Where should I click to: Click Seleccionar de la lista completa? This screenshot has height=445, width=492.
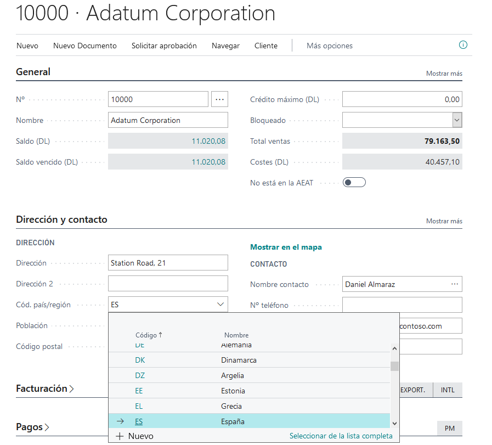tap(341, 436)
